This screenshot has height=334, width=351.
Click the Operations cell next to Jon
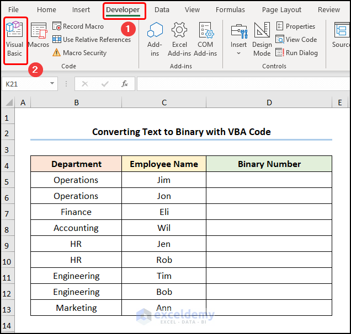[x=76, y=196]
